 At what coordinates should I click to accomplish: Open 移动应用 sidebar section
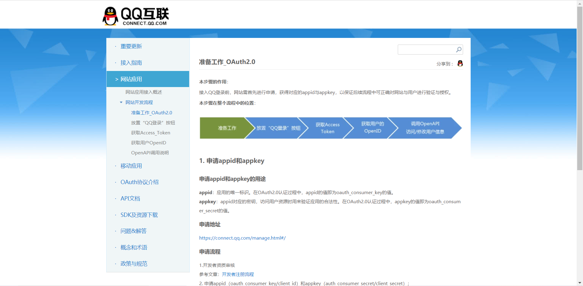tap(131, 166)
